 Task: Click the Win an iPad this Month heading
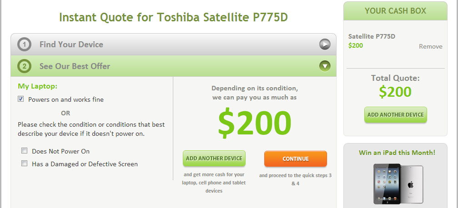pyautogui.click(x=397, y=153)
